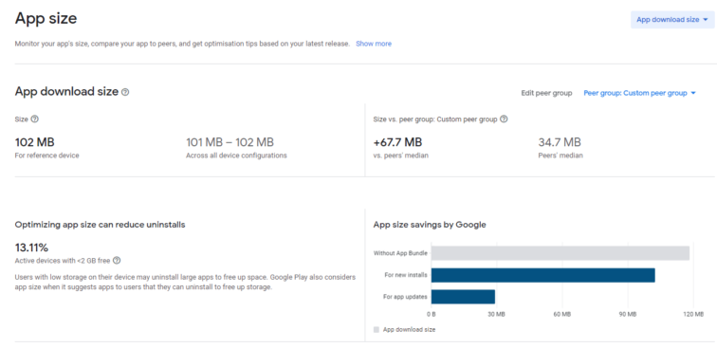Click the help icon next to App download size heading
717x348 pixels.
(x=125, y=92)
